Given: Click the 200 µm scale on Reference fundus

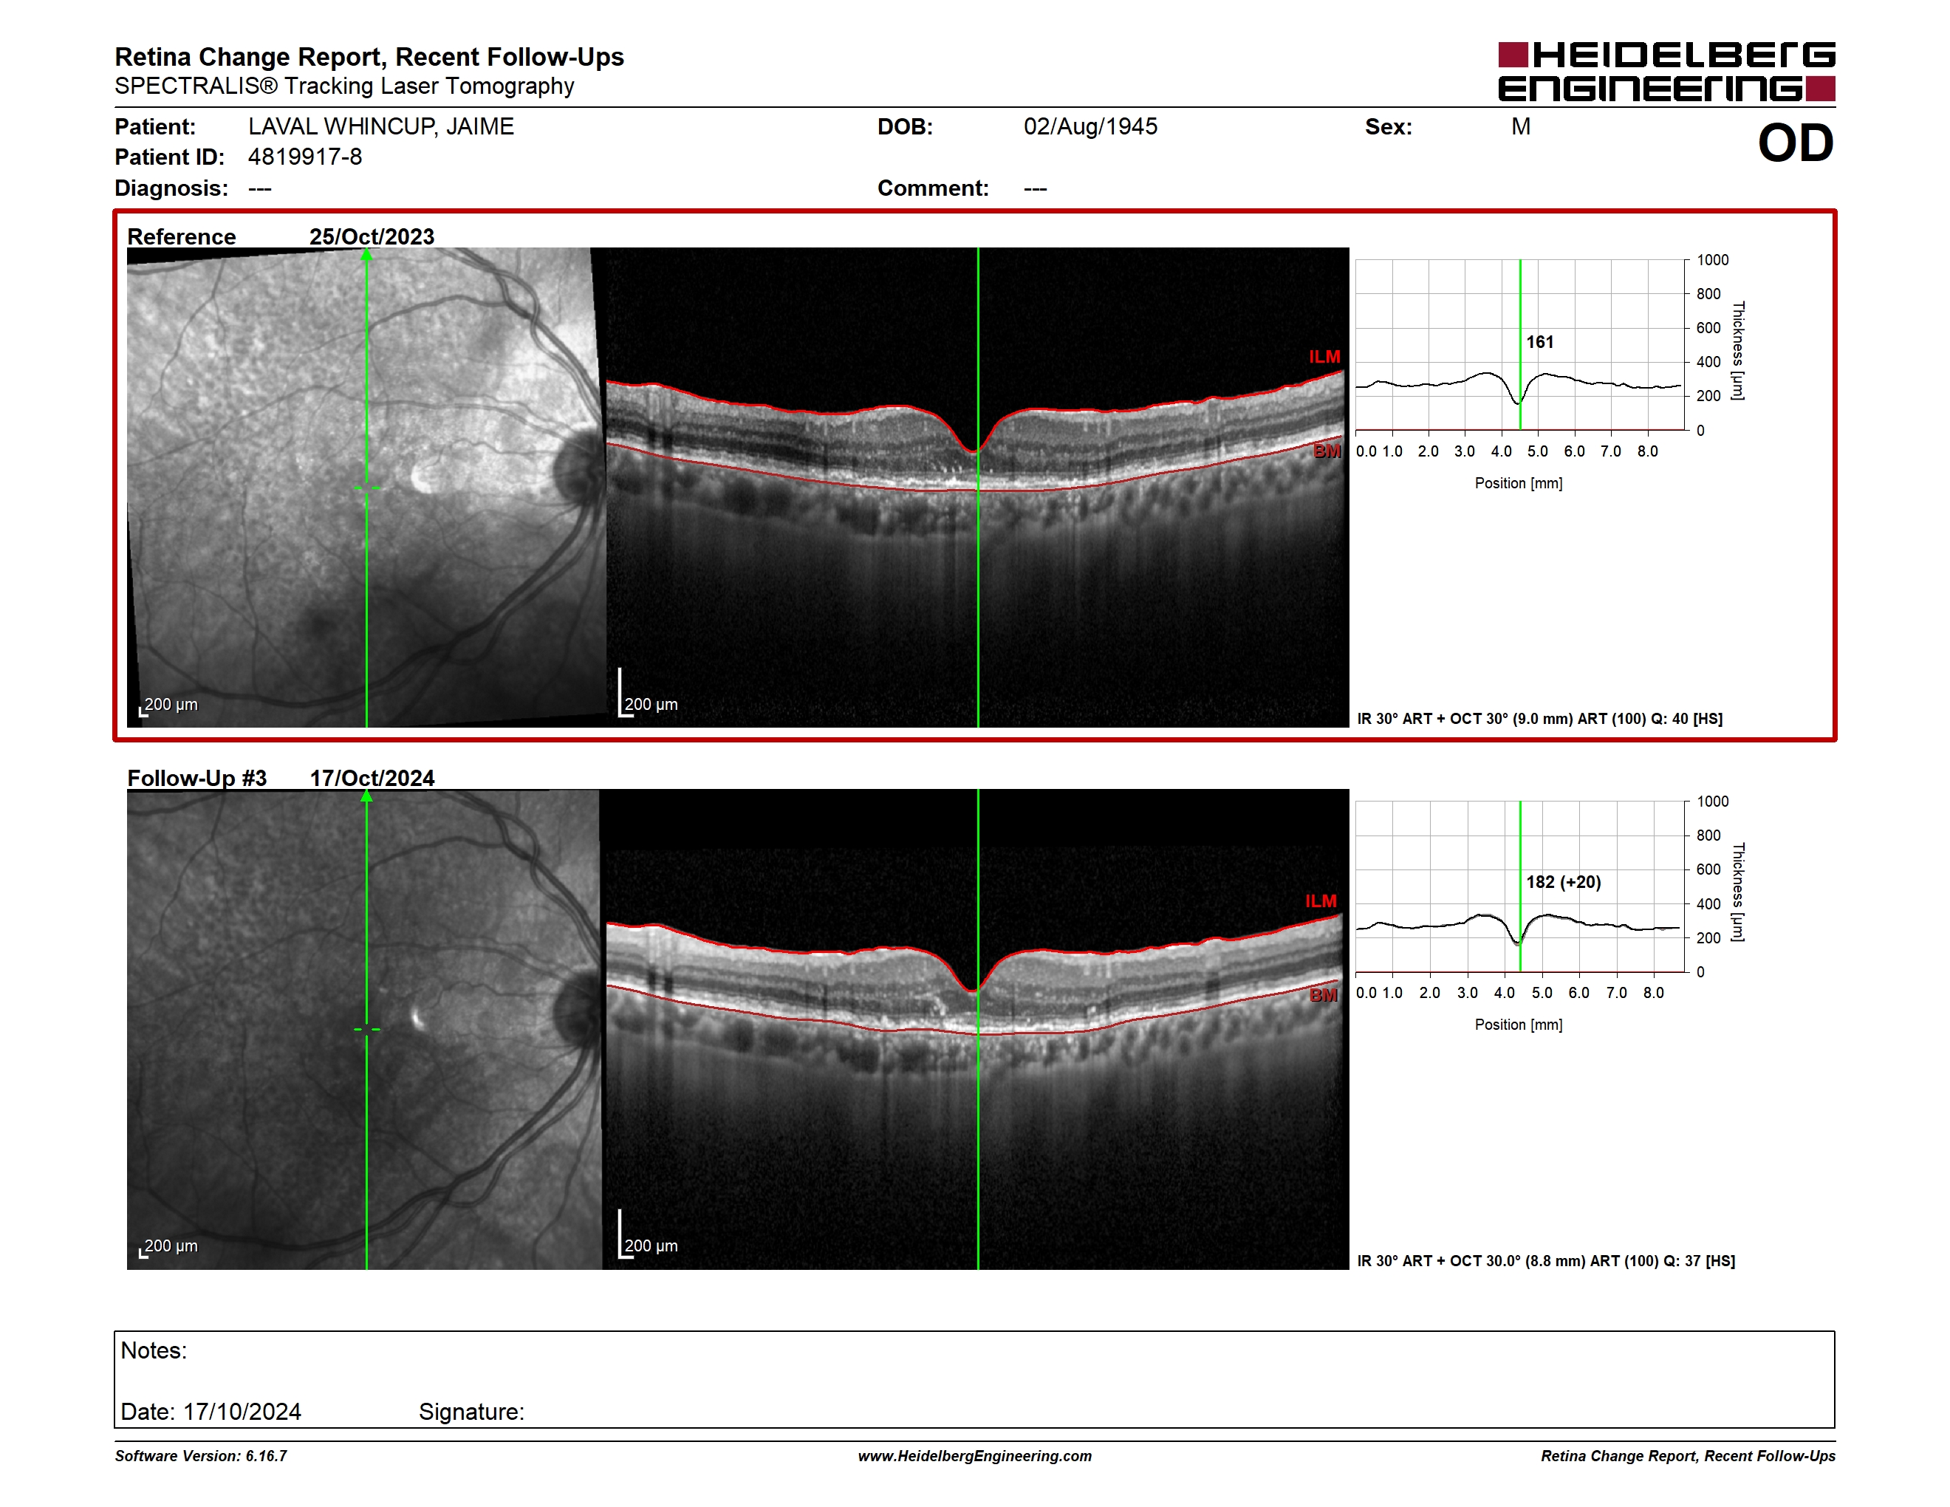Looking at the screenshot, I should click(168, 705).
